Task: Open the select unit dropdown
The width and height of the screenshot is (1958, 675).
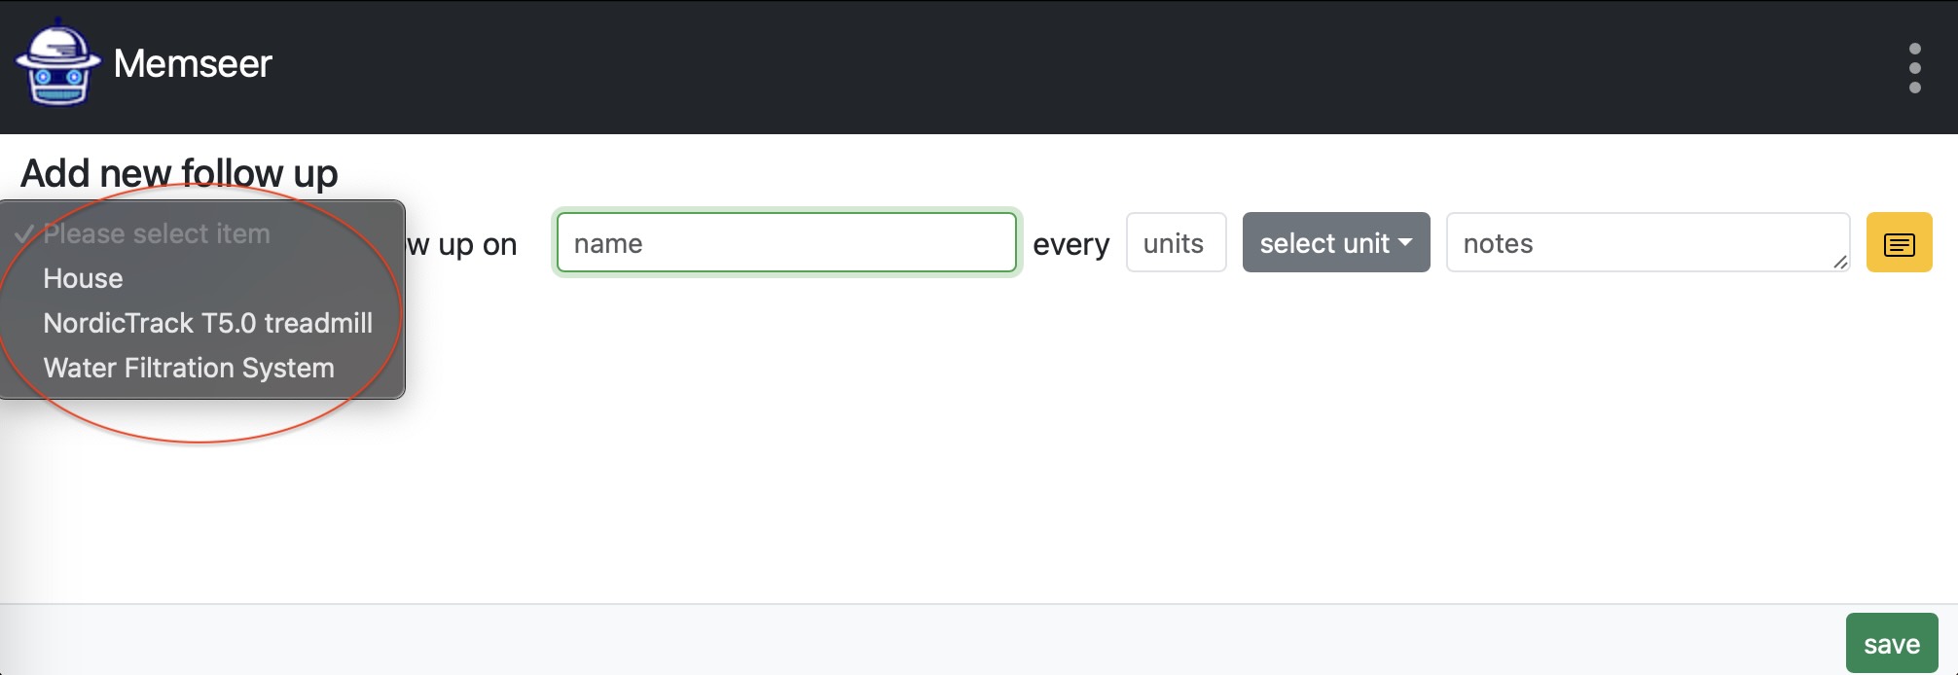Action: (1335, 242)
